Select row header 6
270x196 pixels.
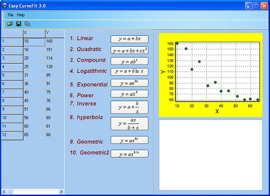coord(12,85)
